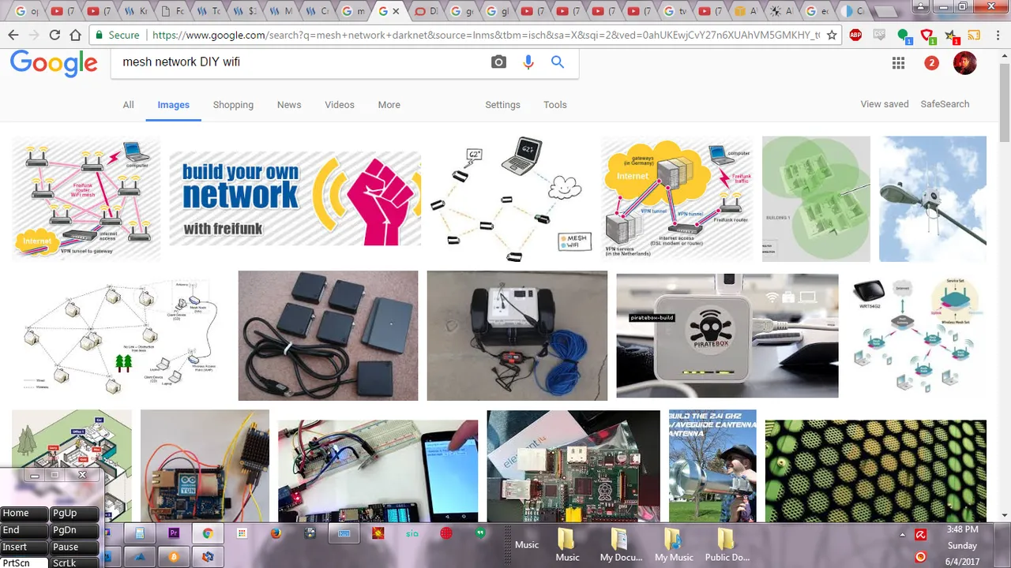Viewport: 1011px width, 568px height.
Task: Open the View saved images link
Action: coord(885,104)
